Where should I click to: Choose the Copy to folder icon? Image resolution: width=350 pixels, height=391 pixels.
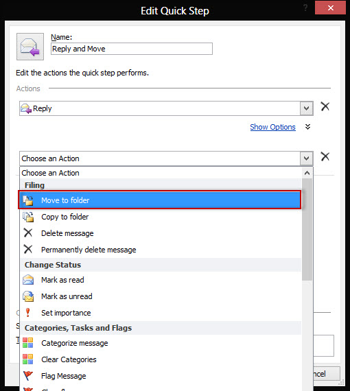click(28, 217)
